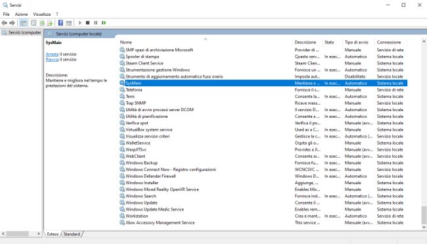Select Servizi (computer locale) tree node

[x=22, y=32]
